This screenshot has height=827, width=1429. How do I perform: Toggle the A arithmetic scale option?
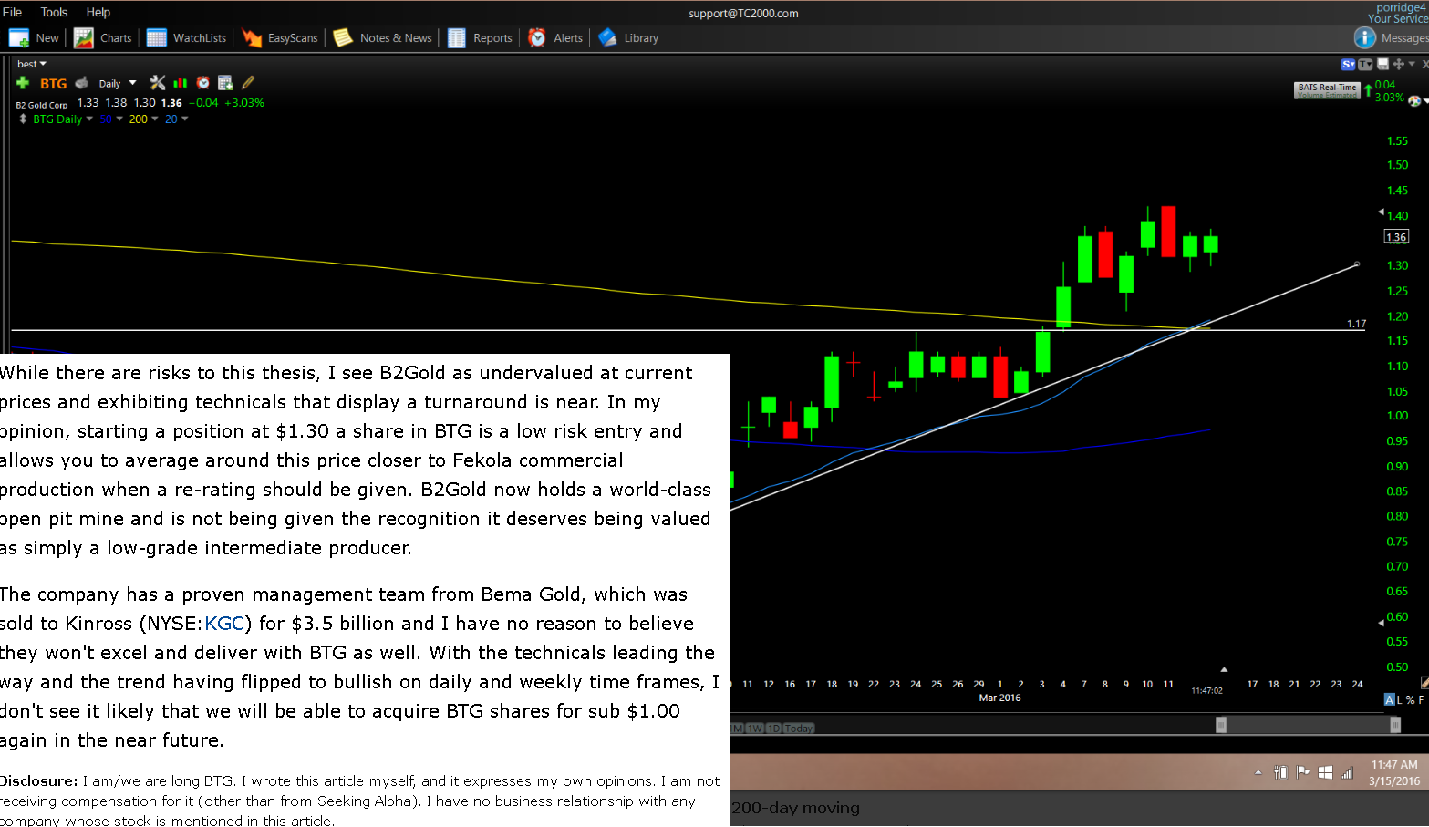point(1390,699)
